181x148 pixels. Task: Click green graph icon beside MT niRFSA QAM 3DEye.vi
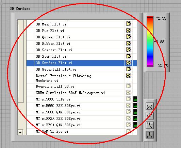tap(135, 125)
